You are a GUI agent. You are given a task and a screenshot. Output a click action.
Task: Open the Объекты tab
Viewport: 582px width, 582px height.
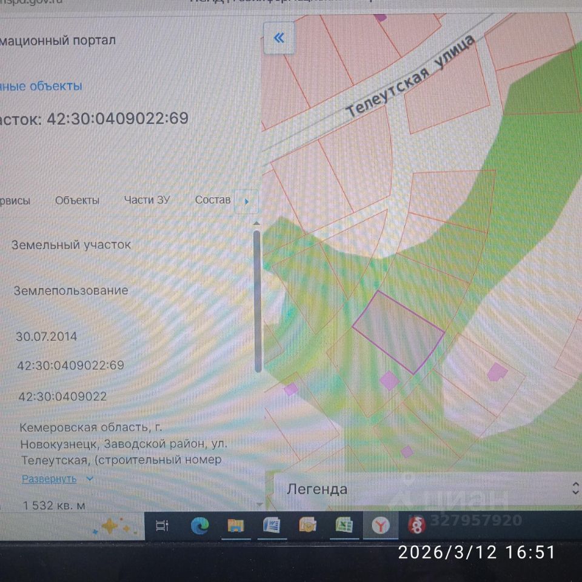click(77, 201)
